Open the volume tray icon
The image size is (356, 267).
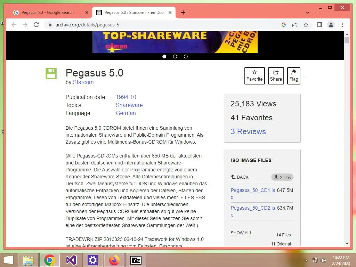tap(323, 260)
